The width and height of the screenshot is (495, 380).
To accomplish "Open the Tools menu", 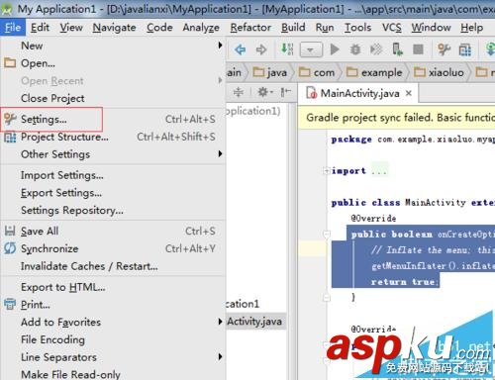I will [x=357, y=28].
